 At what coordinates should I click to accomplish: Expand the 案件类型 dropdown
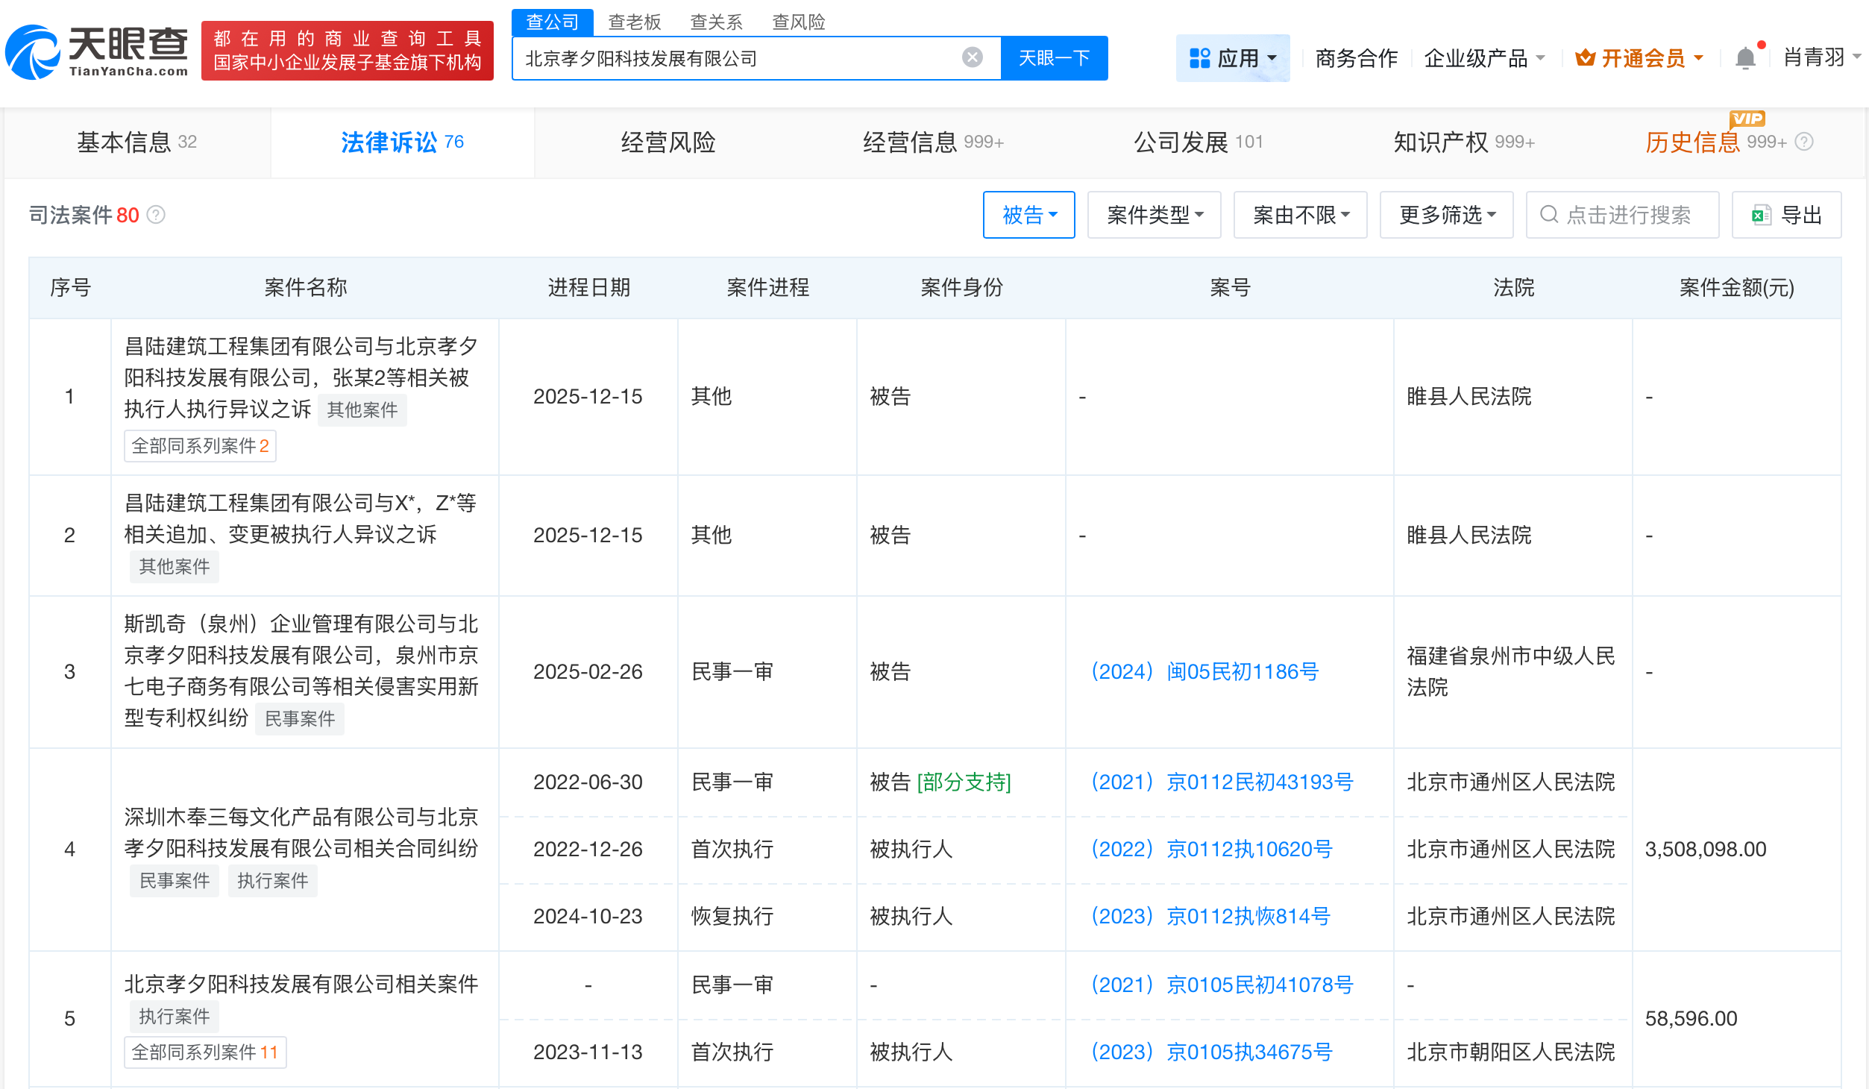point(1154,215)
